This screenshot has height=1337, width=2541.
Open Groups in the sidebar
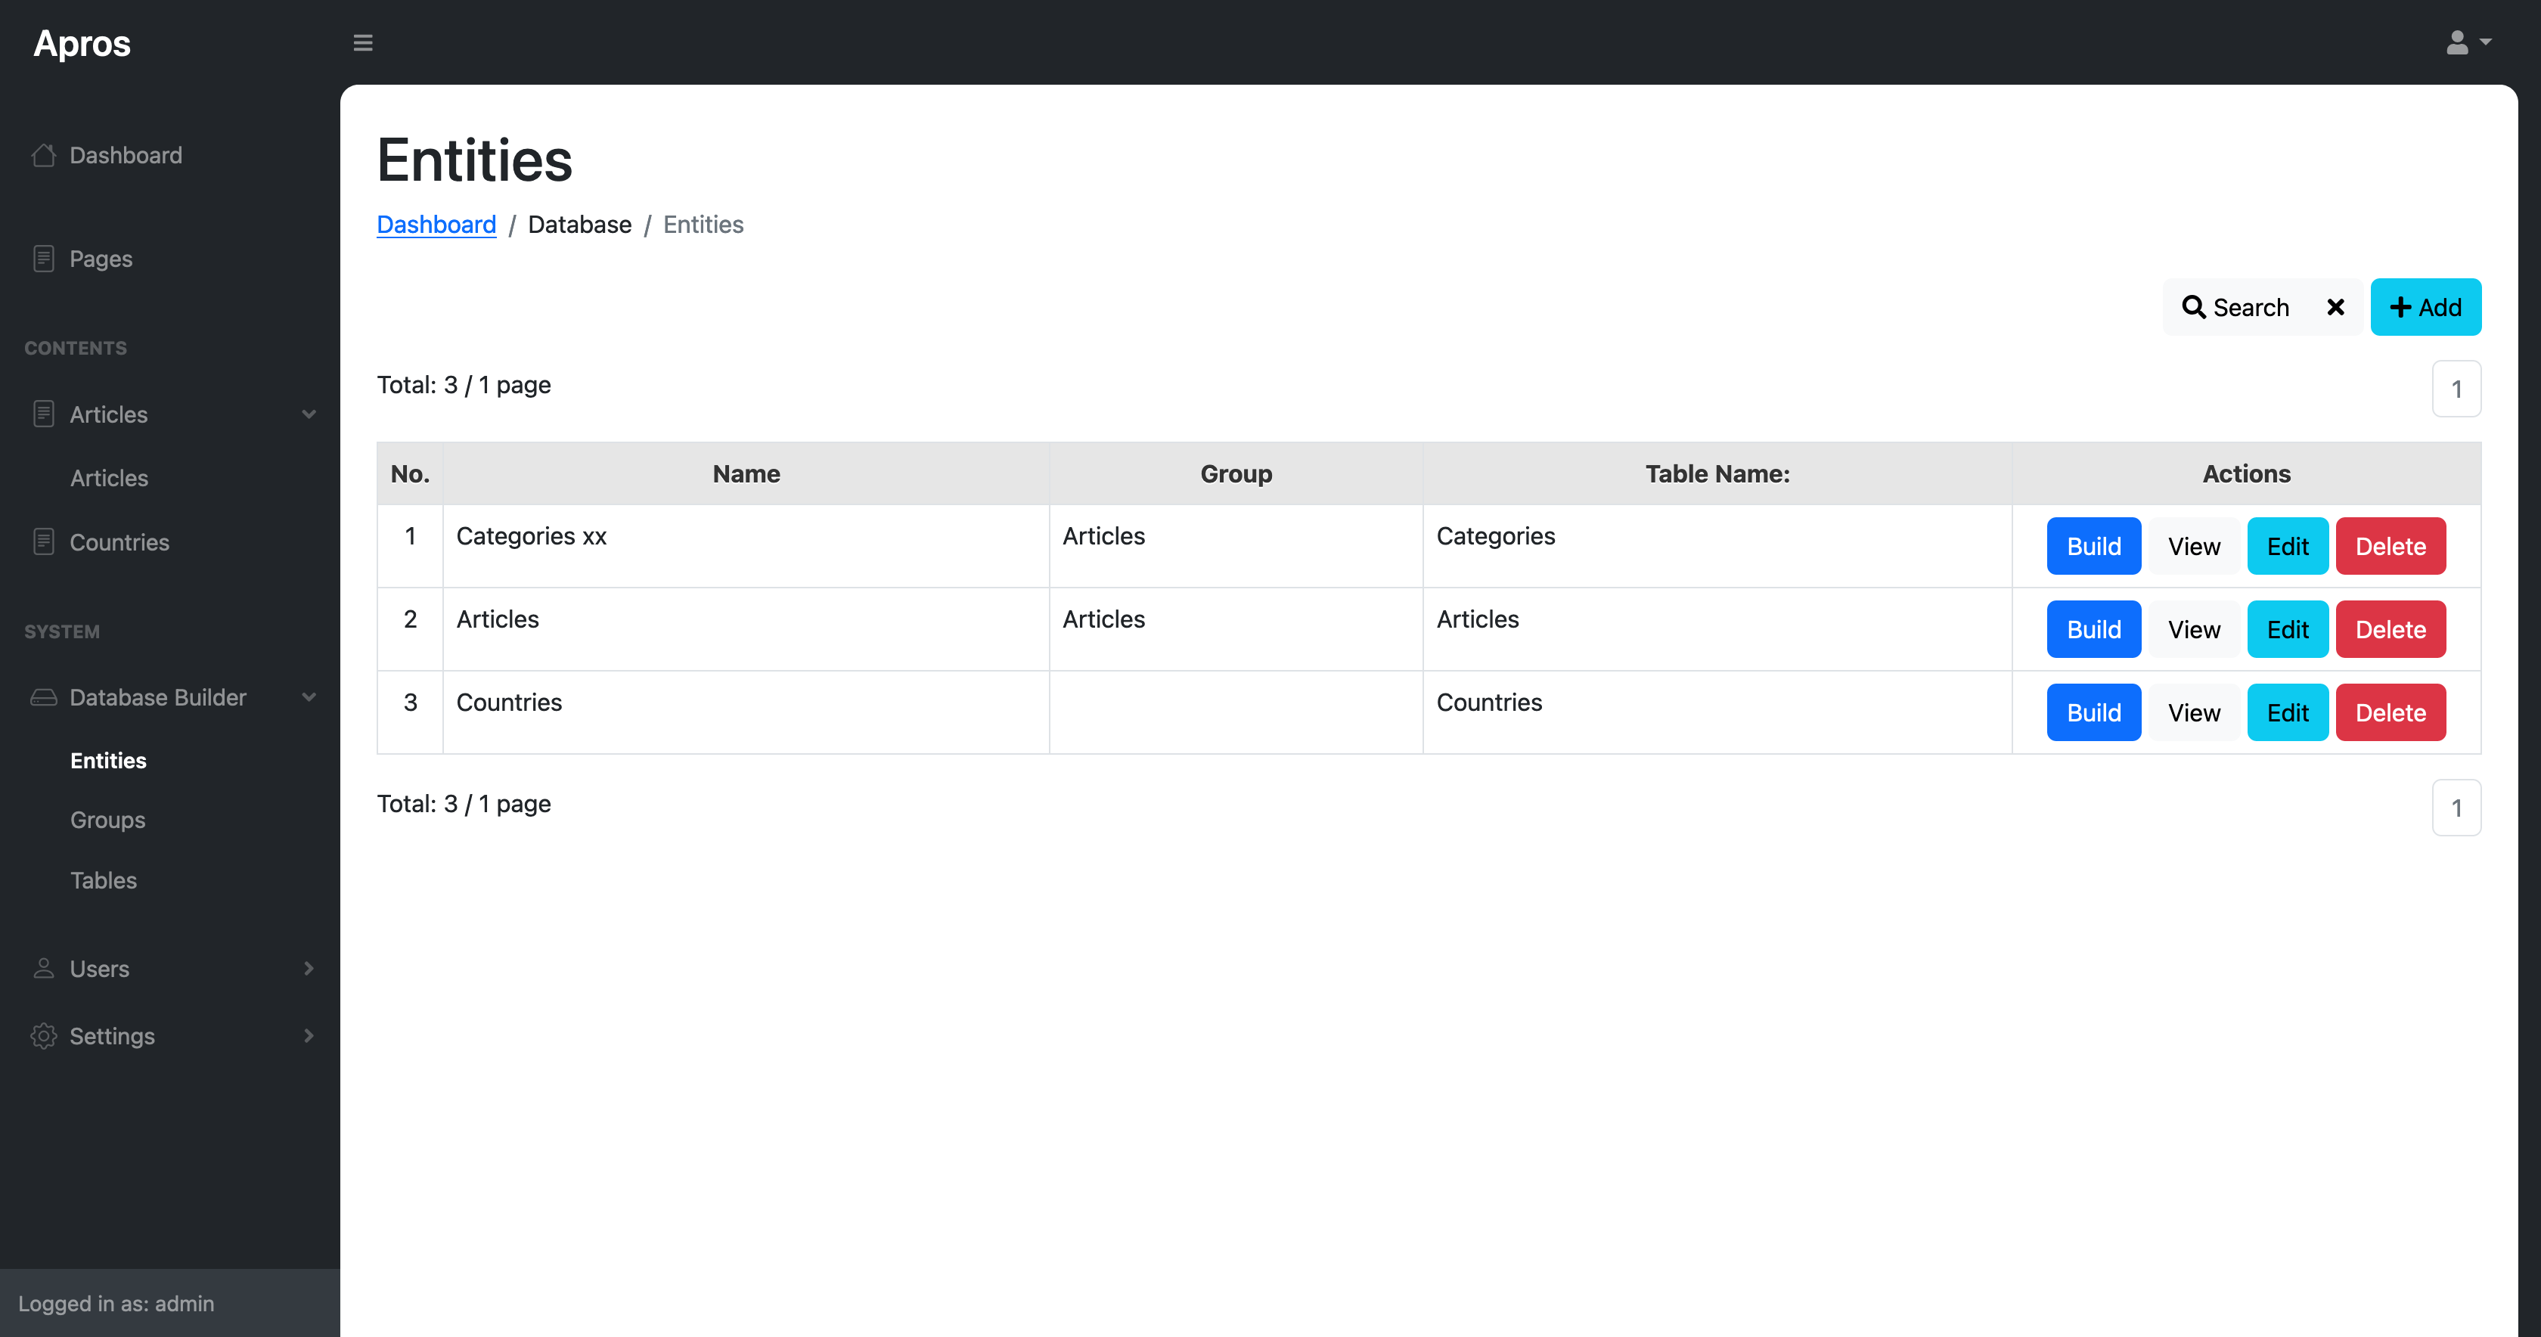(x=107, y=820)
